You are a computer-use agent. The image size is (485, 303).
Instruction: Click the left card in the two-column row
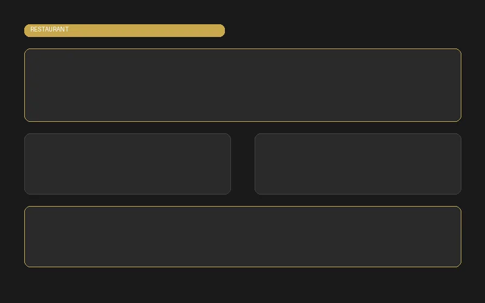pos(127,164)
